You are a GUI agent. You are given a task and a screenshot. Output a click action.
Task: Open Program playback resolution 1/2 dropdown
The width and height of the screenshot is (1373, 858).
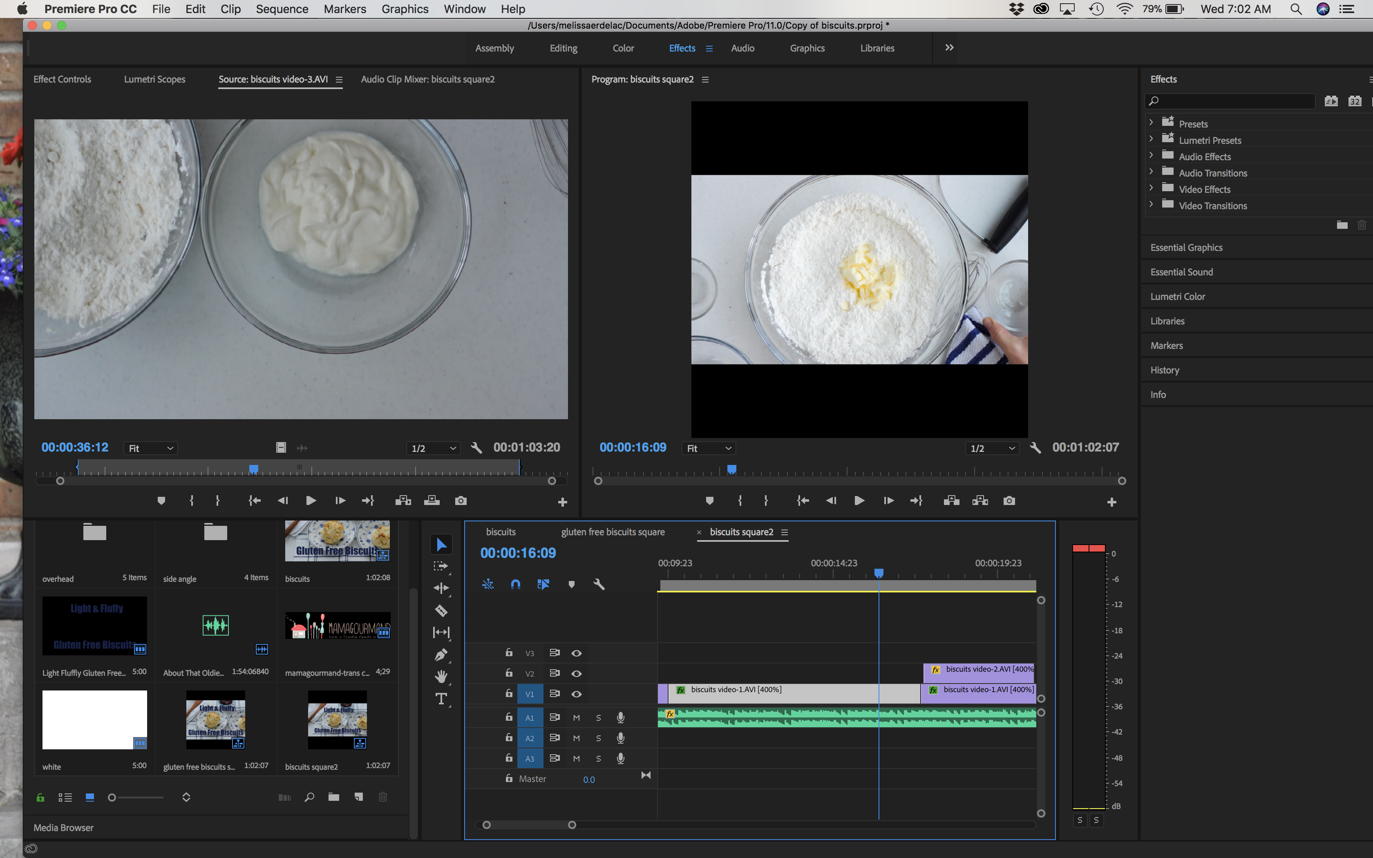click(992, 448)
